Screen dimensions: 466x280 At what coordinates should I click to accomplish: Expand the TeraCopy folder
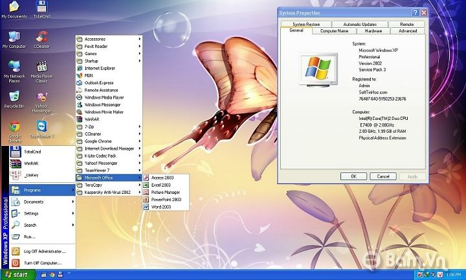coord(109,185)
